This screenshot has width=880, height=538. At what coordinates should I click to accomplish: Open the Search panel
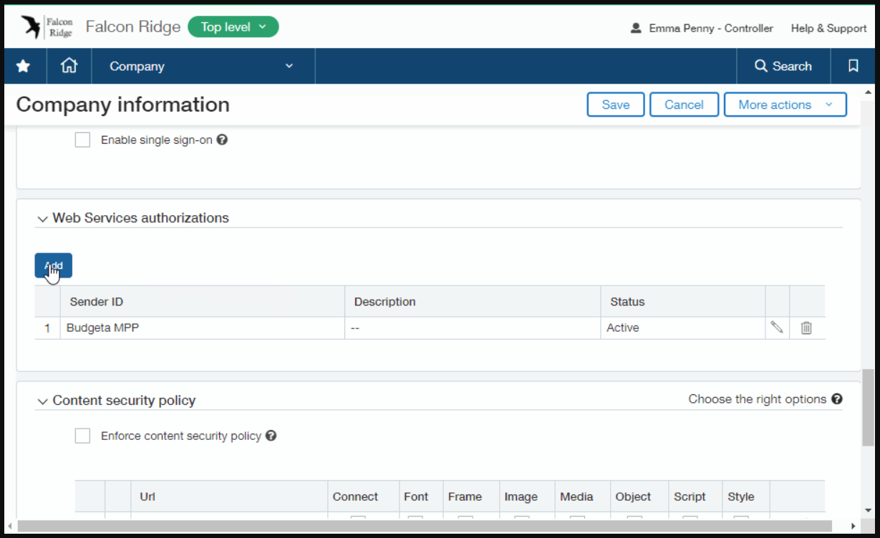point(783,66)
